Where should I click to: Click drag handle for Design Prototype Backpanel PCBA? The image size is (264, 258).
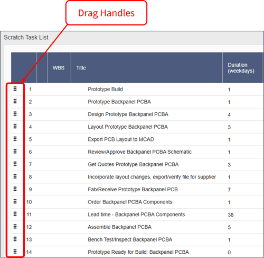[15, 114]
